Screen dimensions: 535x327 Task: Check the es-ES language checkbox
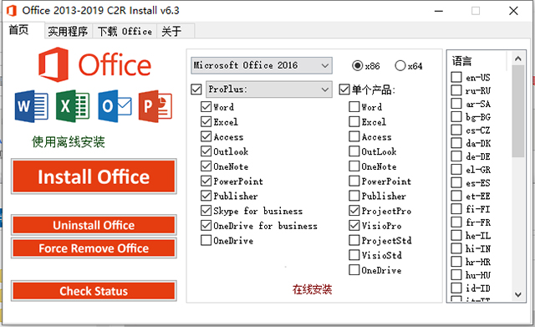(x=456, y=182)
